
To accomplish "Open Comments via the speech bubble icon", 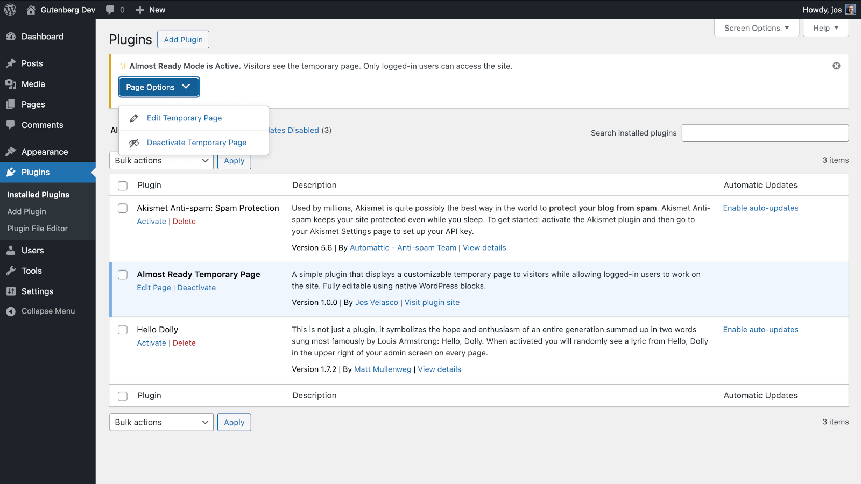I will pos(11,125).
